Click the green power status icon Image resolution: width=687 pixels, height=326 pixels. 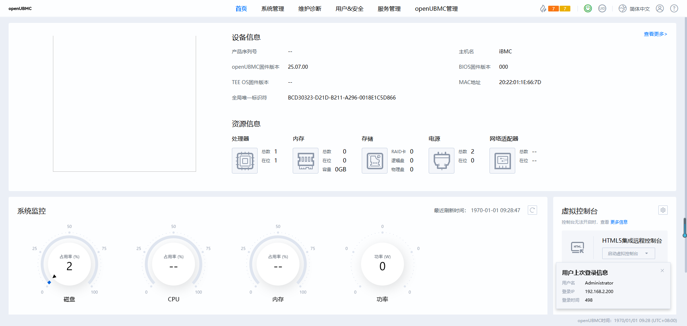(x=588, y=9)
